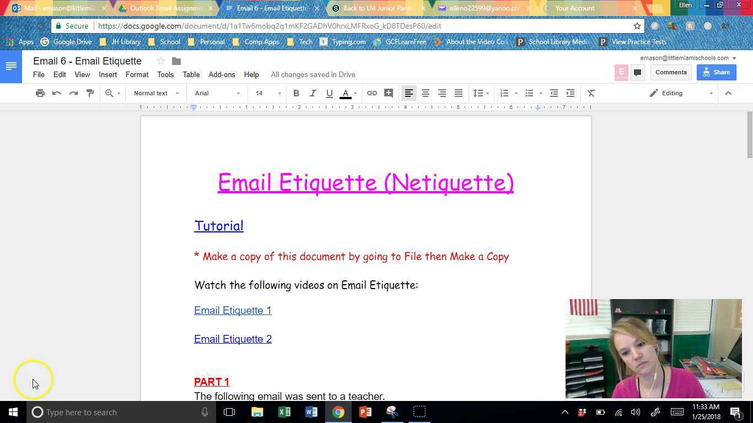The width and height of the screenshot is (753, 423).
Task: Click the Share button
Action: coord(716,72)
